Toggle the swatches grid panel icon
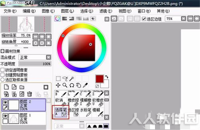The width and height of the screenshot is (200, 130). point(86,19)
